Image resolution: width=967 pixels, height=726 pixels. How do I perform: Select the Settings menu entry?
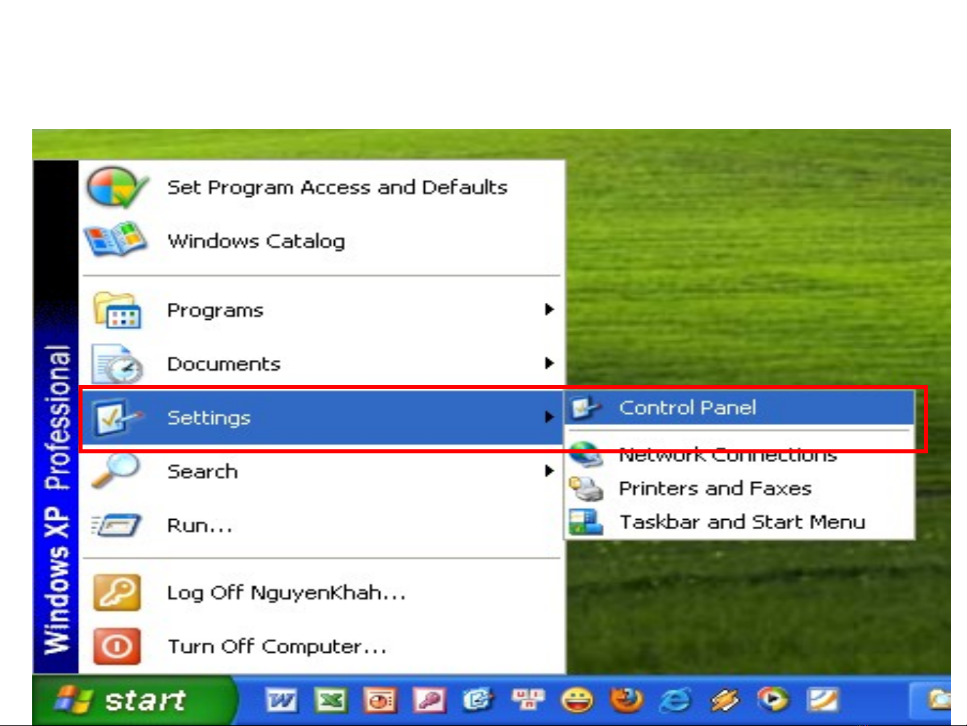pyautogui.click(x=322, y=417)
